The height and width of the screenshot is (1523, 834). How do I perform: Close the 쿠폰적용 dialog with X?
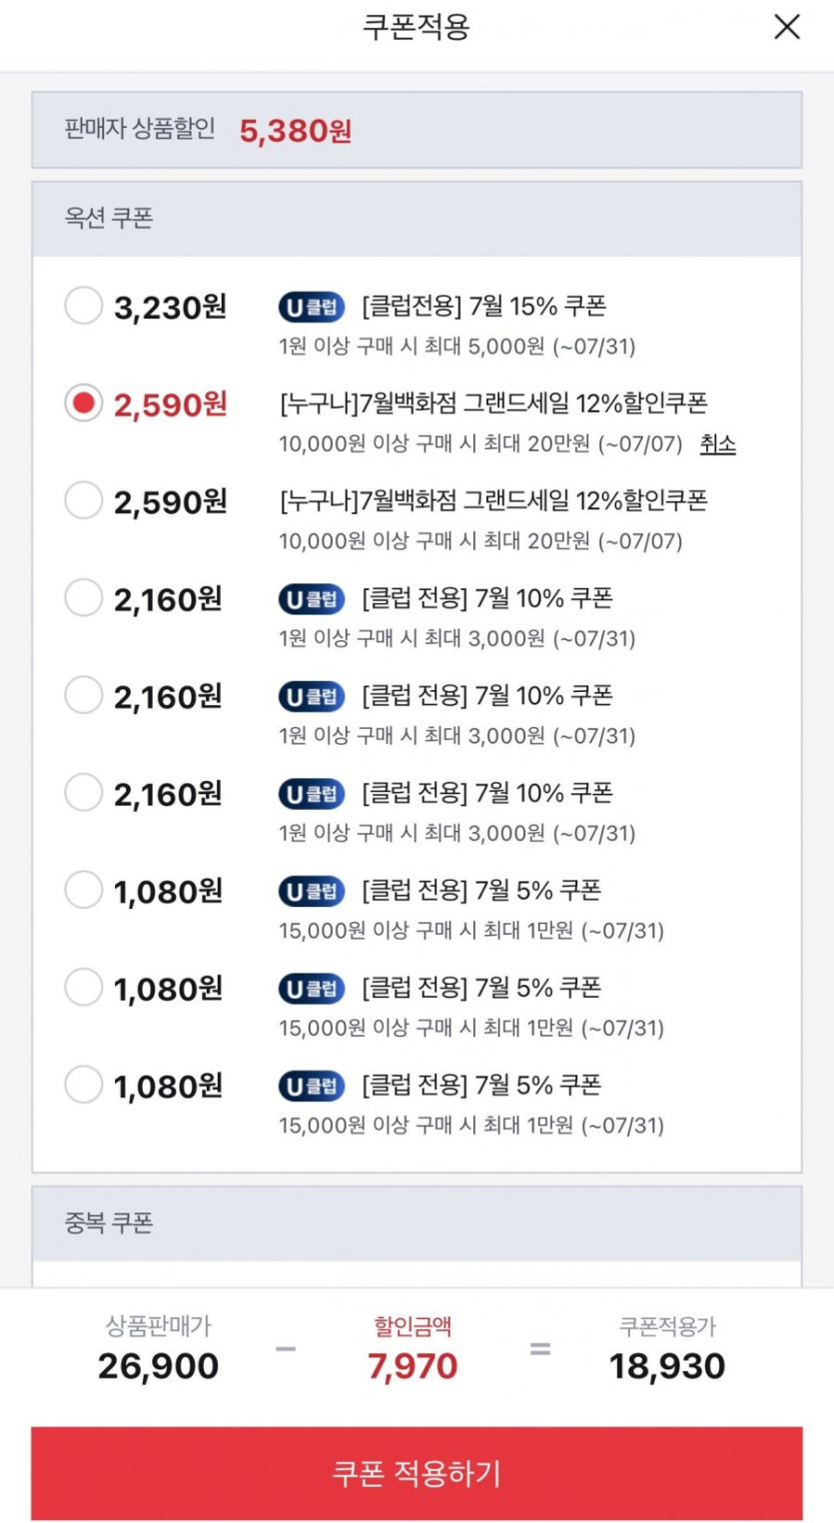click(787, 27)
